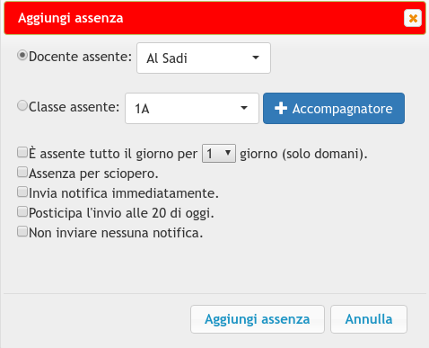Enable the È assente tutto il giorno checkbox
429x348 pixels.
coord(22,152)
